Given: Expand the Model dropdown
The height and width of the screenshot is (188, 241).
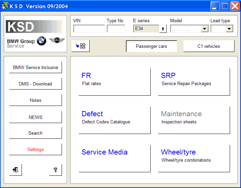Looking at the screenshot, I should tap(205, 29).
